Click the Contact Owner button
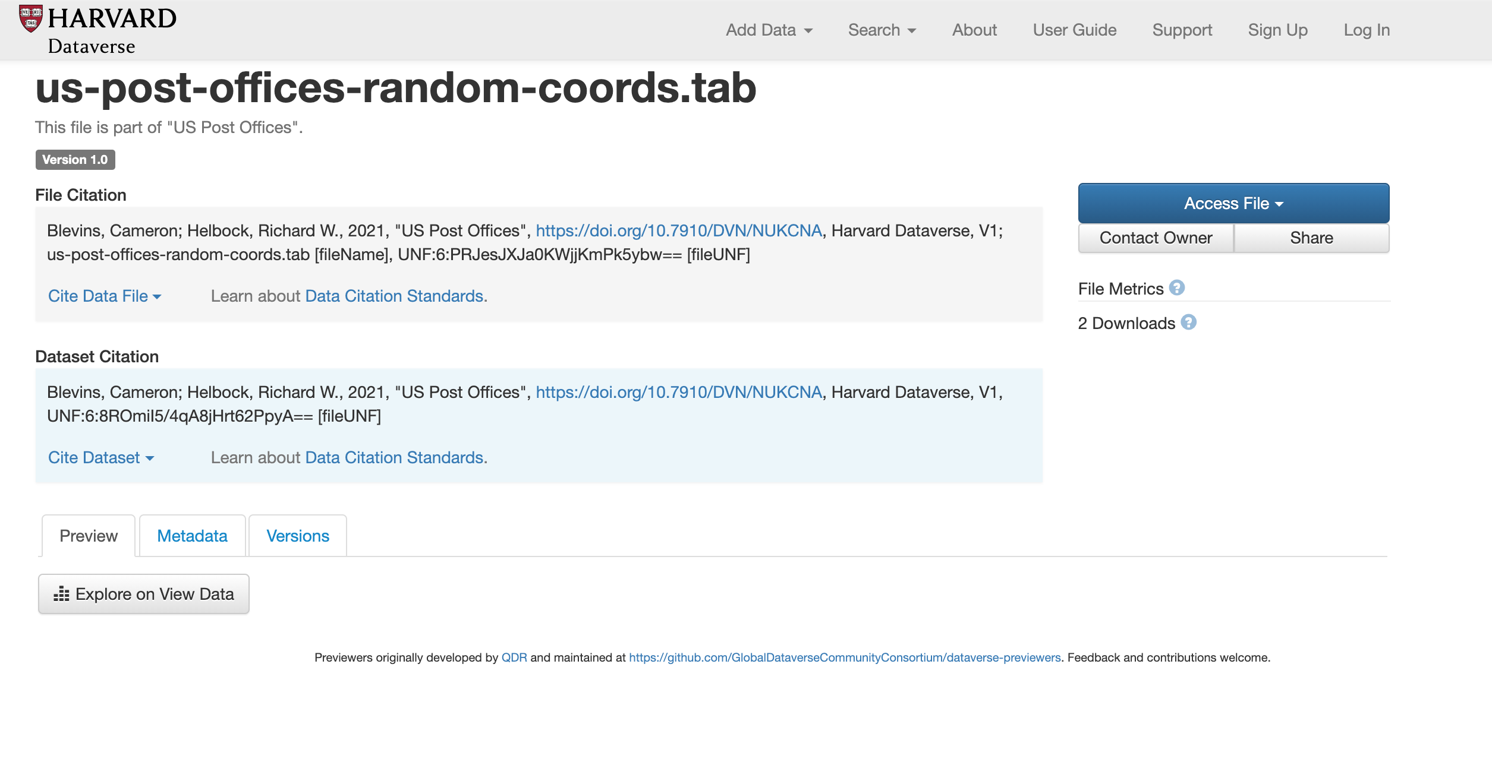Screen dimensions: 1492x759 click(1156, 238)
